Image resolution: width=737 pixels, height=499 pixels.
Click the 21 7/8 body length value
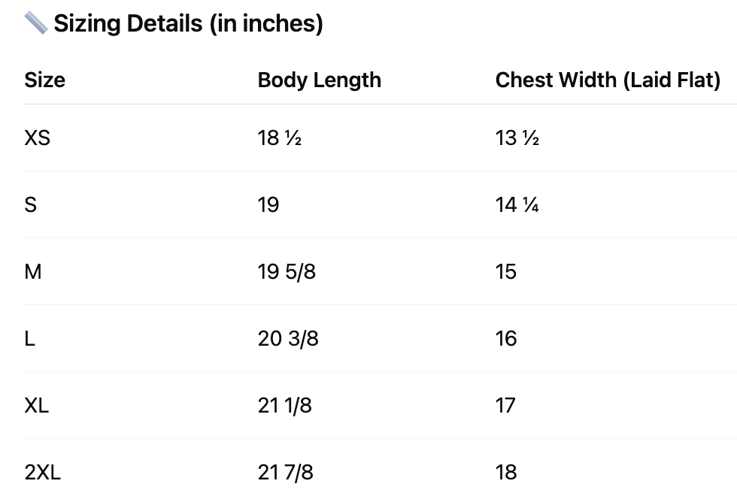coord(285,472)
